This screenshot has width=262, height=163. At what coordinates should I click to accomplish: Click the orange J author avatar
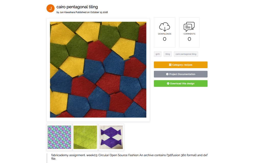pyautogui.click(x=50, y=8)
